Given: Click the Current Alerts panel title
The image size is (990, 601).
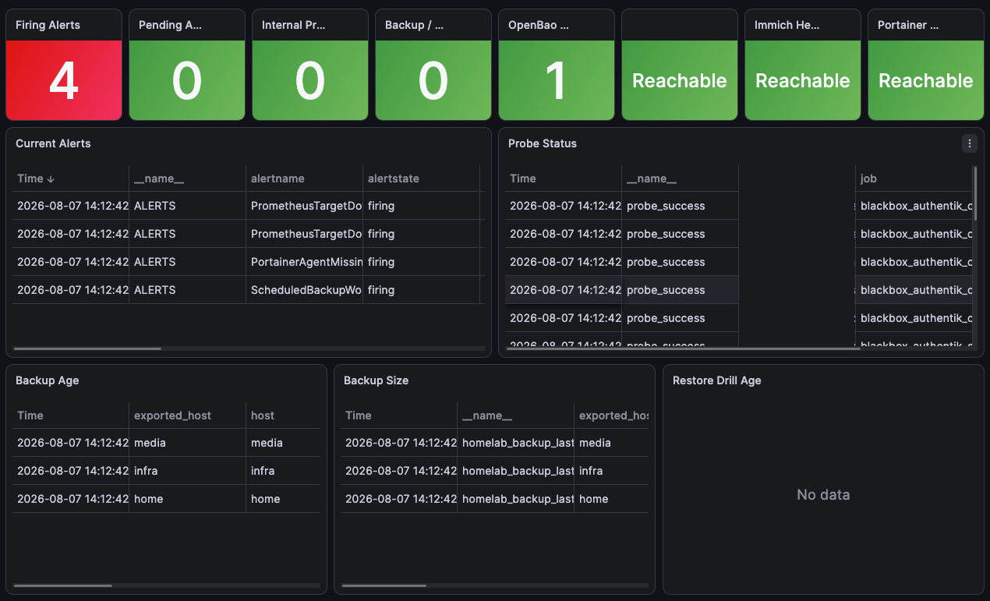Looking at the screenshot, I should coord(53,143).
